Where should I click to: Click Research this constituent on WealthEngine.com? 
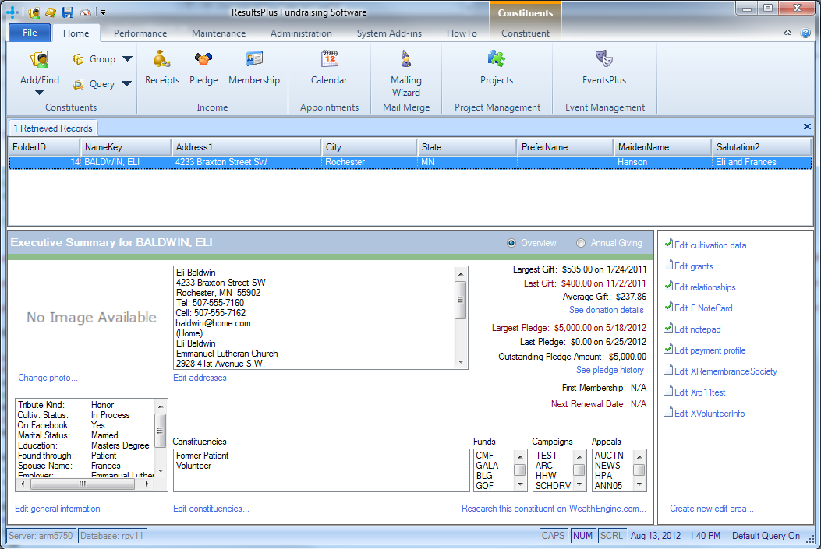coord(554,509)
